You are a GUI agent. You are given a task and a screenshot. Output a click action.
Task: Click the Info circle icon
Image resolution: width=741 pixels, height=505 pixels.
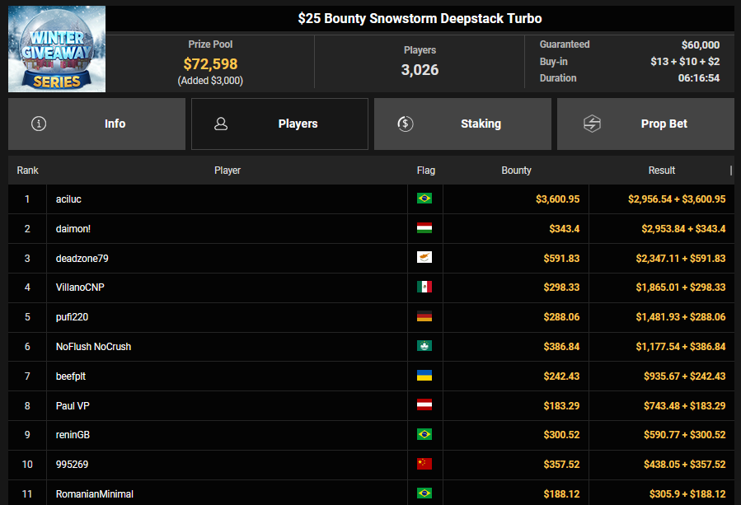tap(39, 124)
